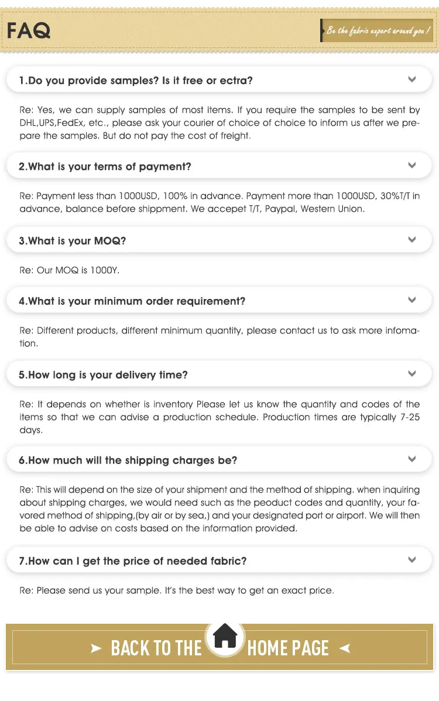This screenshot has height=701, width=439.
Task: Toggle the shipping charges chevron
Action: [x=412, y=459]
